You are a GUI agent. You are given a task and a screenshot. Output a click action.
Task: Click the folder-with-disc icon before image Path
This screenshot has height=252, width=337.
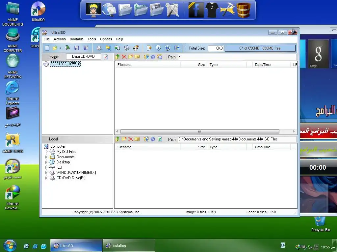160,57
